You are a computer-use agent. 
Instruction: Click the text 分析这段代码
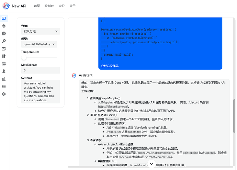tap(110, 66)
